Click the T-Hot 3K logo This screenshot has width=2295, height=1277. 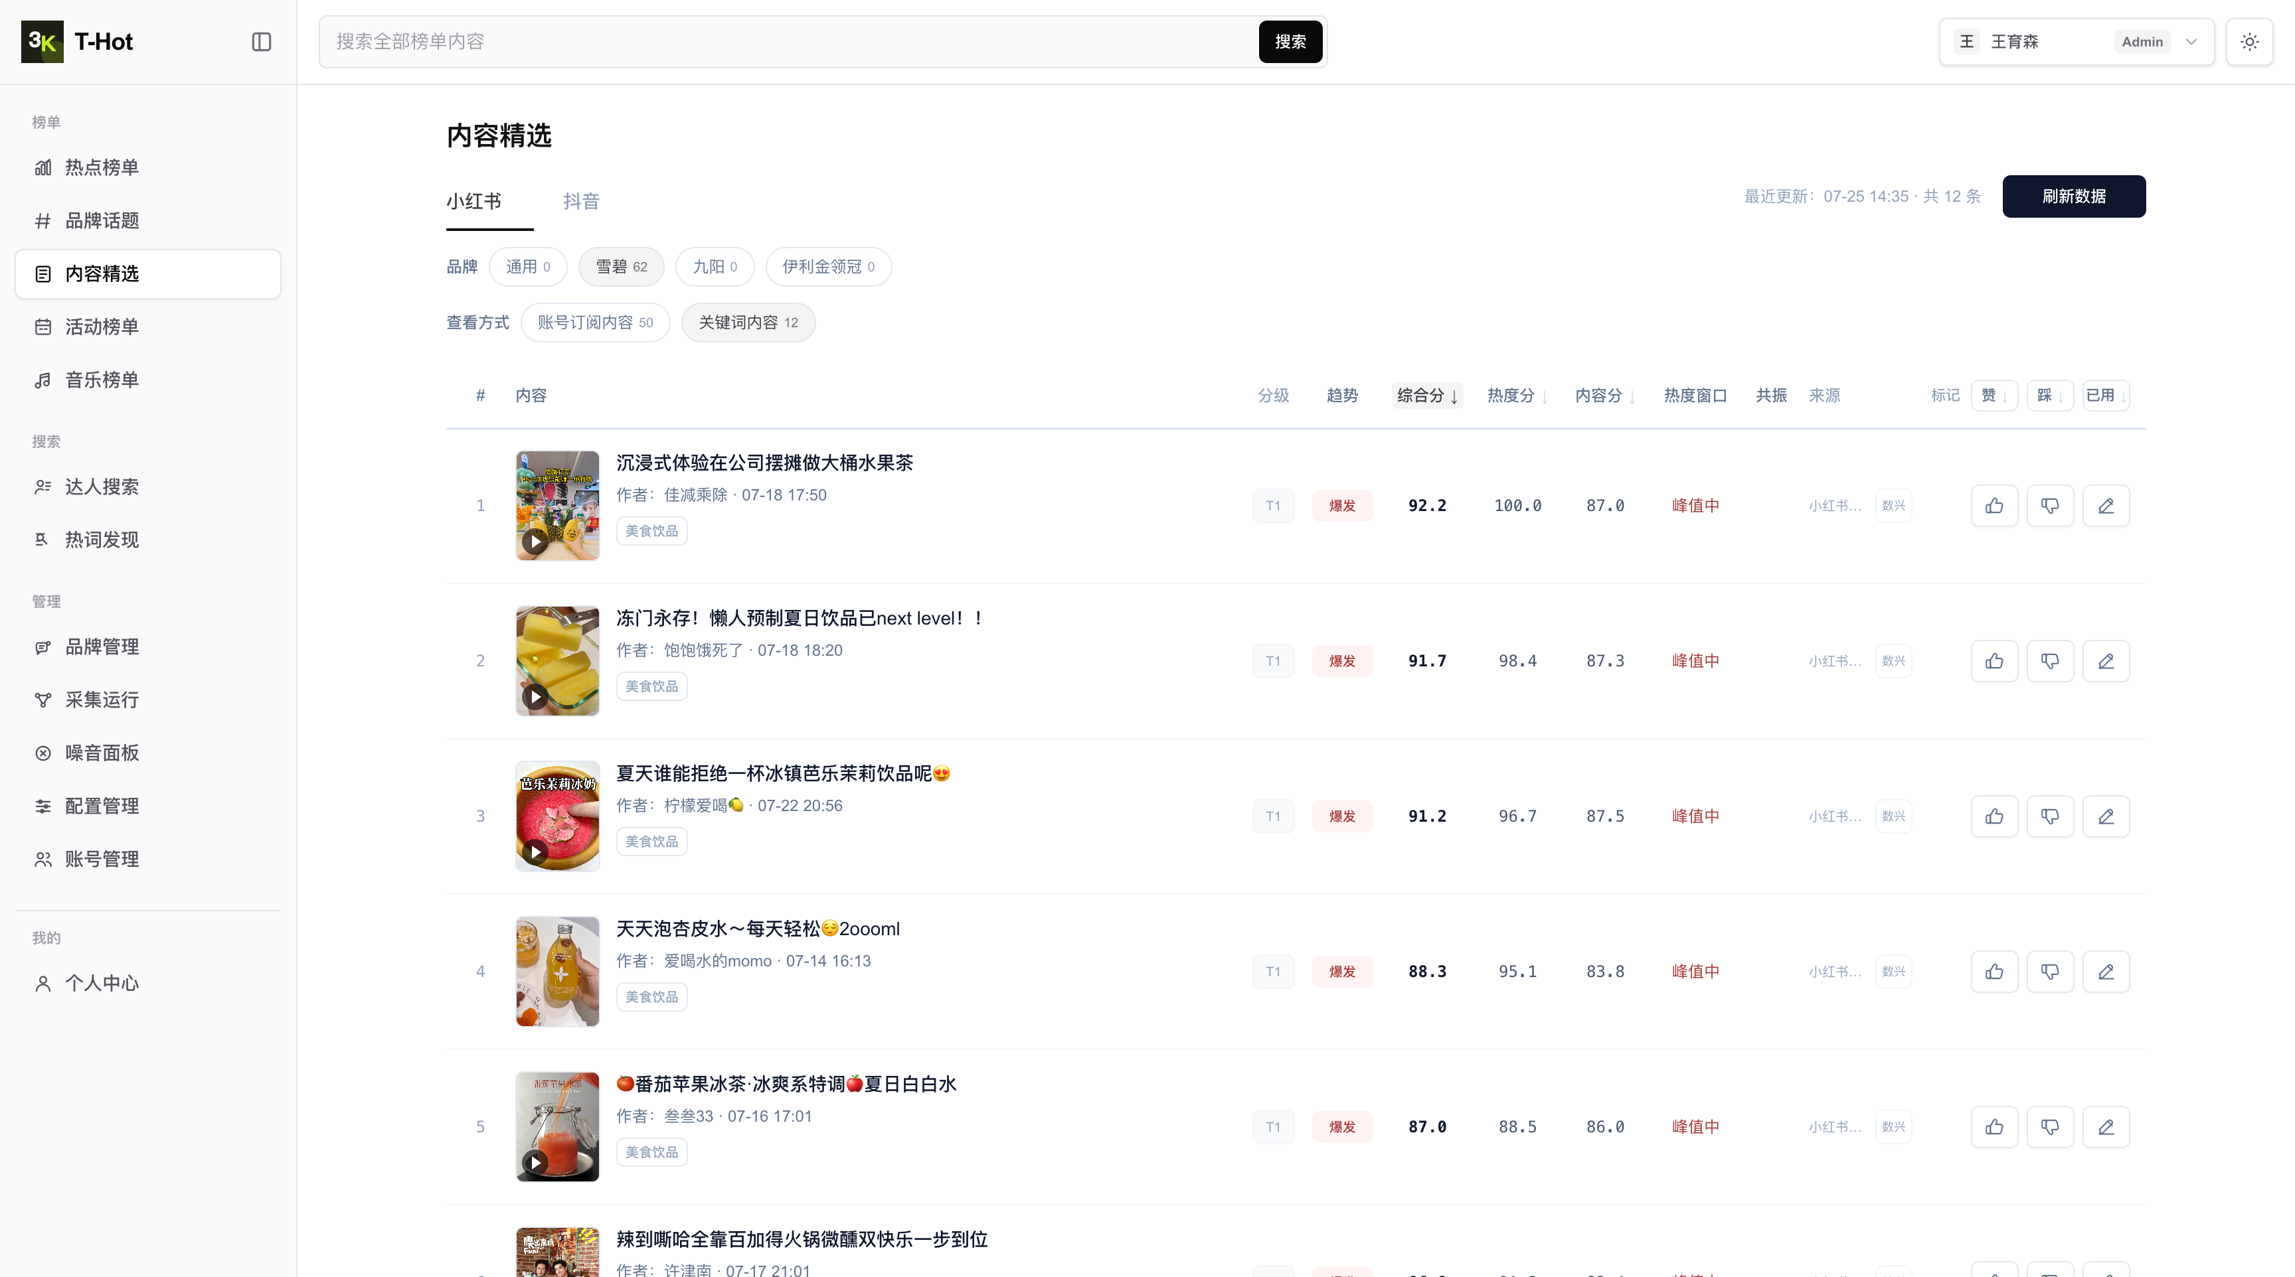(x=42, y=42)
